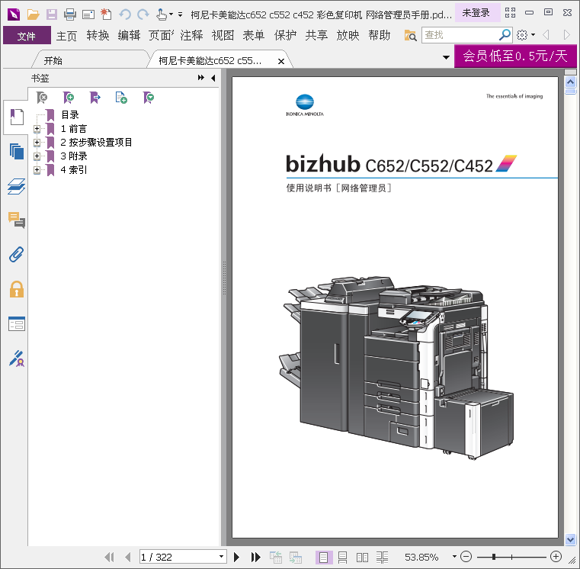Switch to the 保护 ribbon tab
Image resolution: width=580 pixels, height=569 pixels.
(285, 36)
